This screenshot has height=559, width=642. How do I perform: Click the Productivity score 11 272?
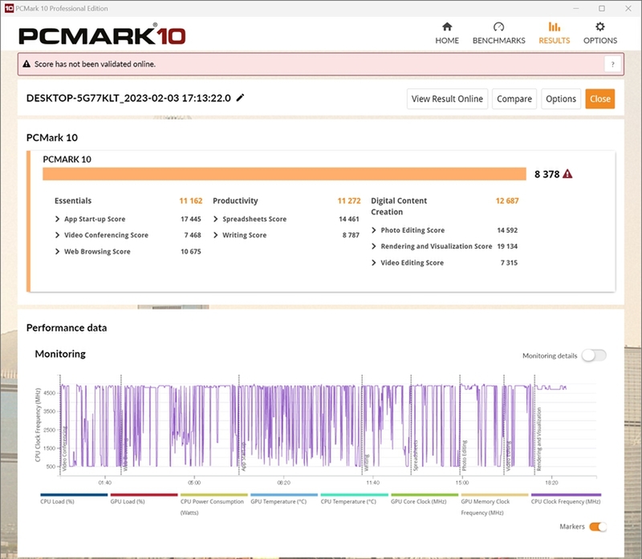point(349,201)
